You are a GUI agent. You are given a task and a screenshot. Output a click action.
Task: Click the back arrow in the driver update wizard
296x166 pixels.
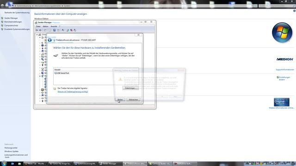[49, 40]
